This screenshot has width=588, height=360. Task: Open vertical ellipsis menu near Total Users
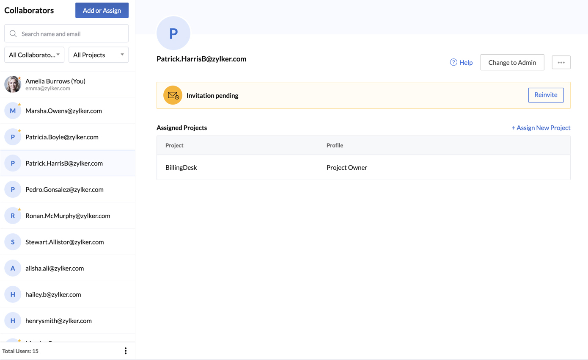[x=125, y=351]
